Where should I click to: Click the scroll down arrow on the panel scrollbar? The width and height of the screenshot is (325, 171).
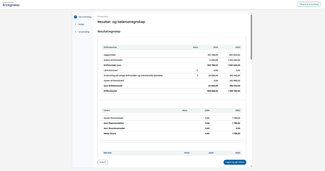point(251,166)
